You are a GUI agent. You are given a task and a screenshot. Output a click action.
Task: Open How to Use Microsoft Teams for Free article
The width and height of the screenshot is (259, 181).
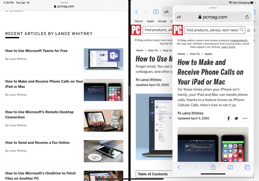pyautogui.click(x=36, y=51)
